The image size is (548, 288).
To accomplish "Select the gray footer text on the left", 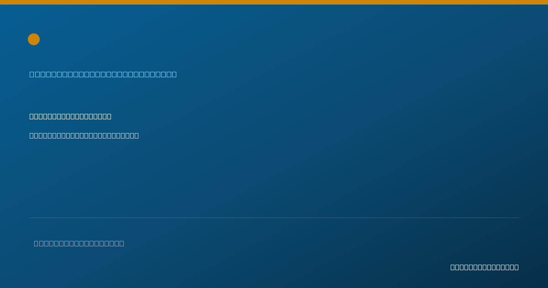I will [x=79, y=243].
